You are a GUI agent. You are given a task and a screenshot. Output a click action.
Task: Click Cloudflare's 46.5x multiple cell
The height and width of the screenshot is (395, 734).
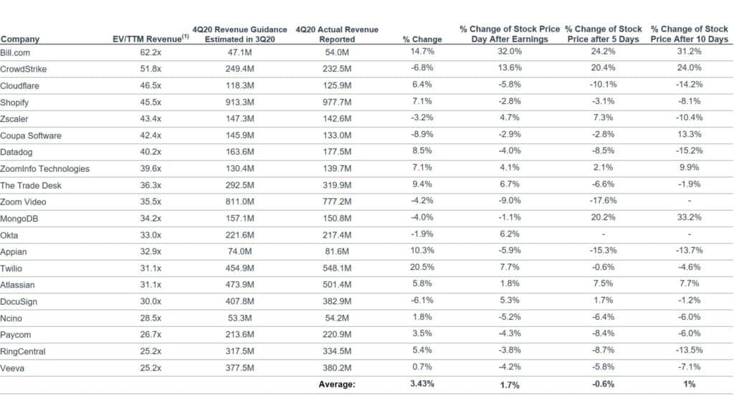pos(151,86)
